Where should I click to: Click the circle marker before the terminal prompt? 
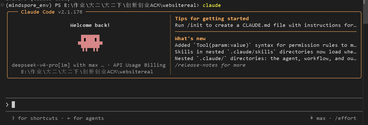pos(2,5)
